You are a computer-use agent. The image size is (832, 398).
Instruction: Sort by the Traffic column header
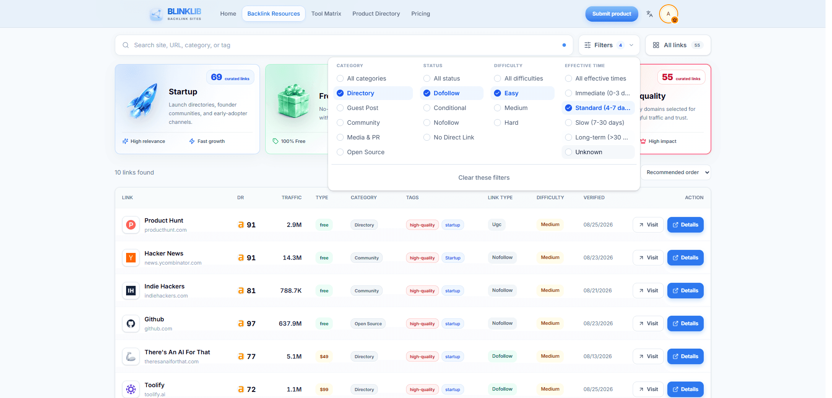292,197
